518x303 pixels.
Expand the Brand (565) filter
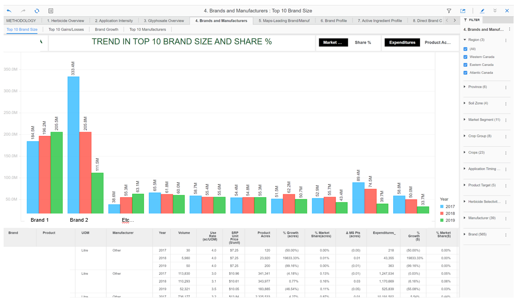tap(465, 234)
